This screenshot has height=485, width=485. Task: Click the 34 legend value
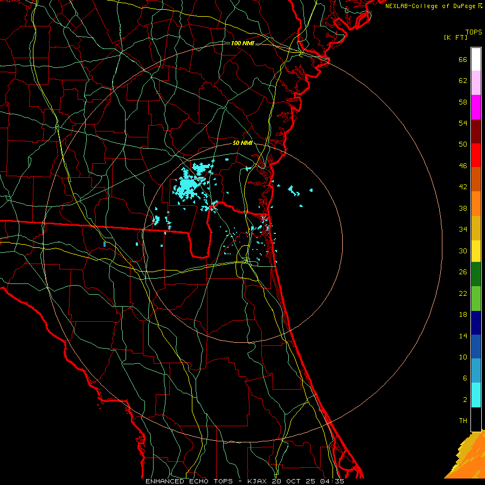pos(463,230)
